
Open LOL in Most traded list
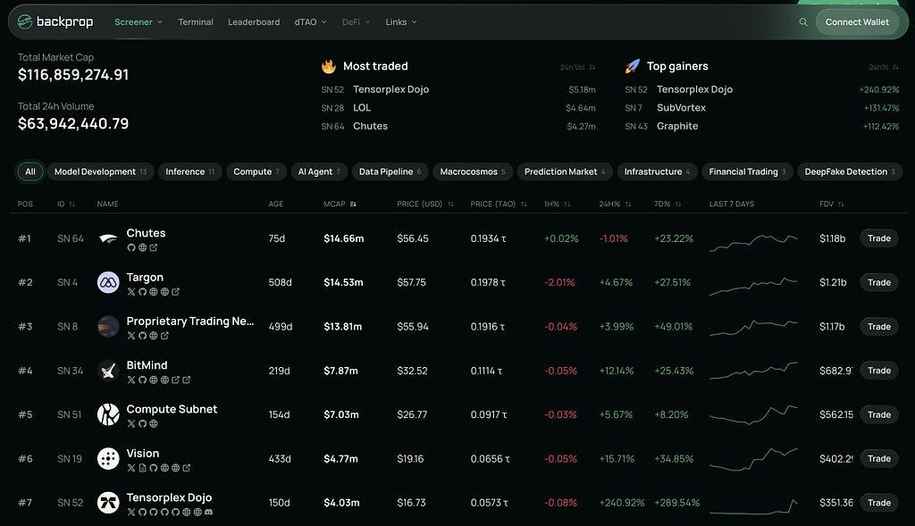(362, 108)
